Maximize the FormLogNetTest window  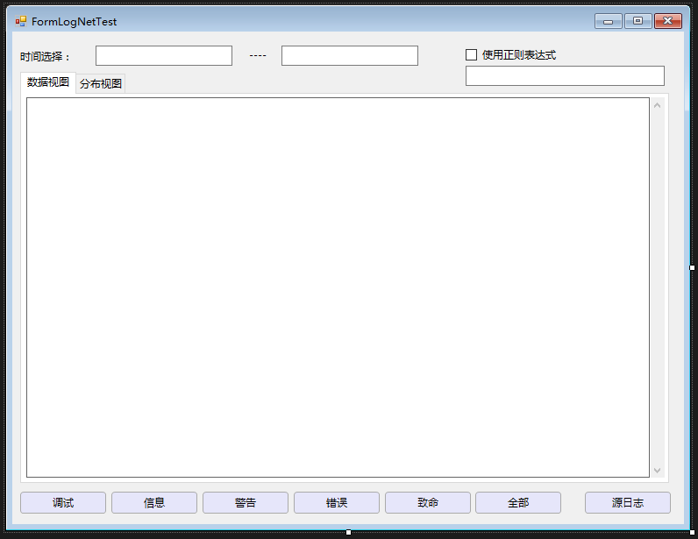[x=637, y=21]
